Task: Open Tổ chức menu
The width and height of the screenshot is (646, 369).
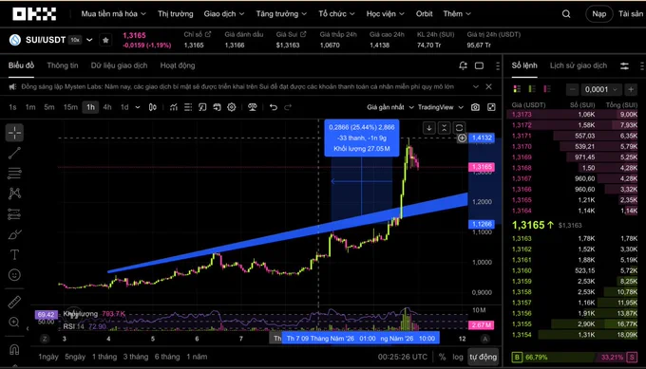Action: [336, 14]
